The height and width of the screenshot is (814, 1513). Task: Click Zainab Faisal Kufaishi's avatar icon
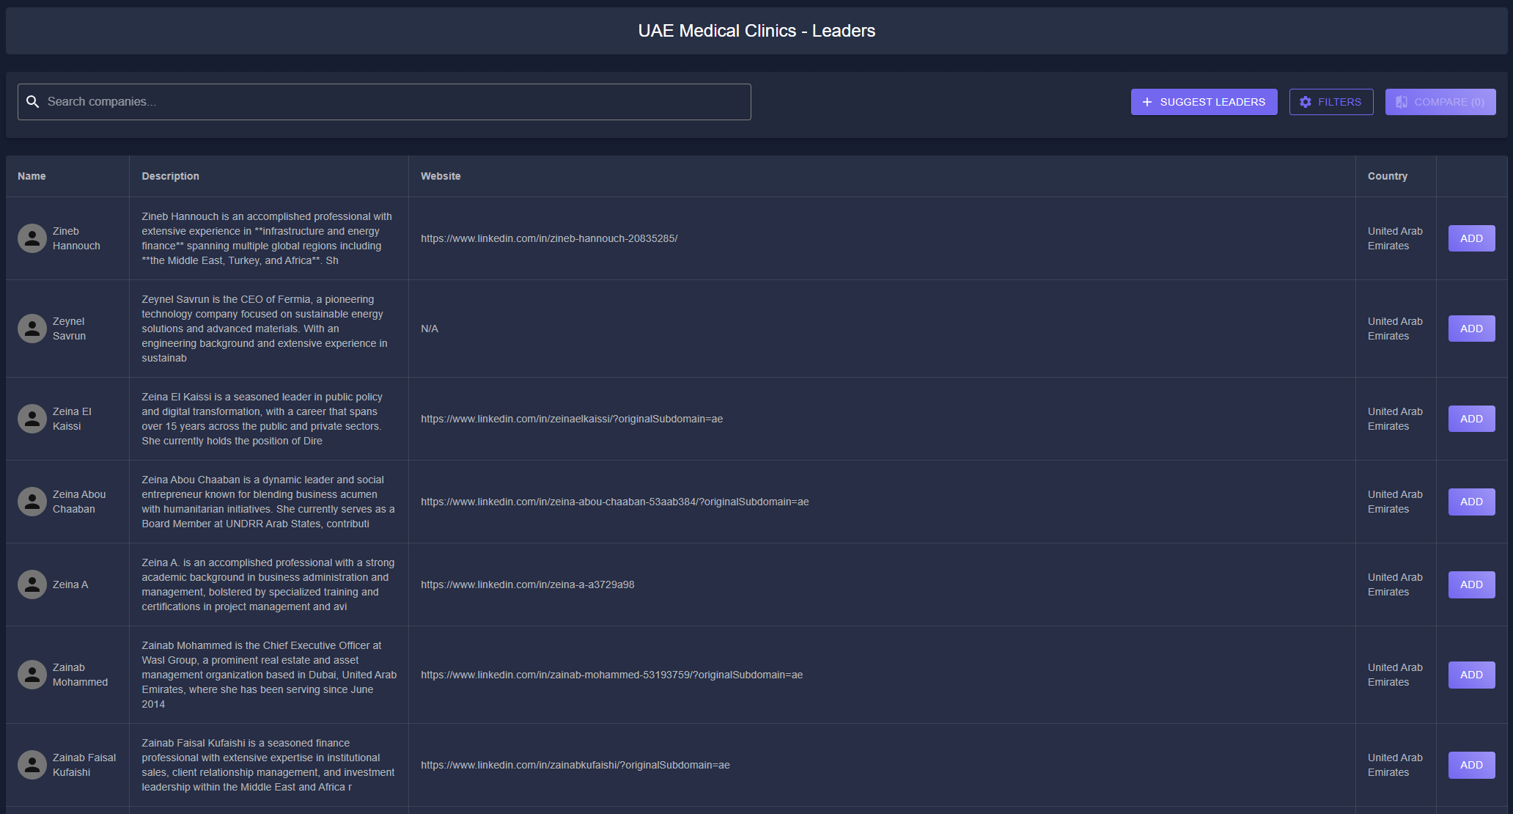[x=32, y=765]
